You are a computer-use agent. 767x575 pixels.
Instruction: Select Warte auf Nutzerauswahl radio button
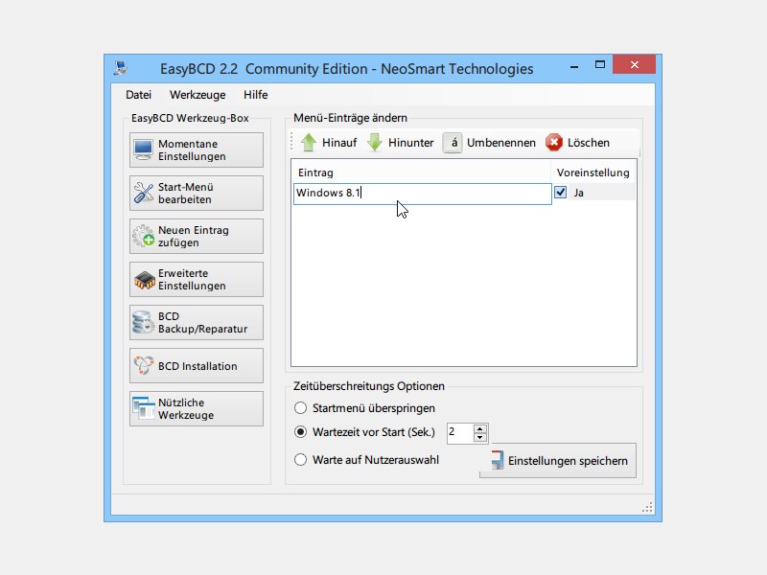(300, 460)
